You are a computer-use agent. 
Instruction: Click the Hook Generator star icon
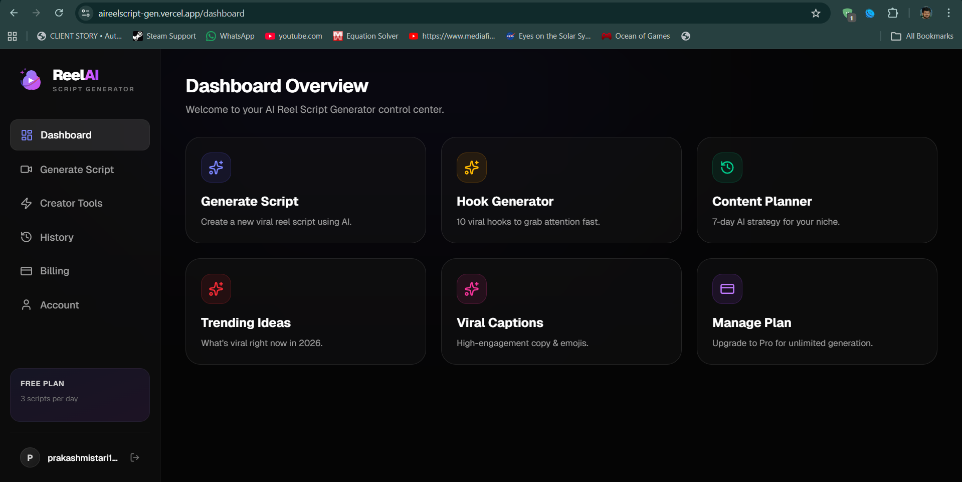pos(471,167)
